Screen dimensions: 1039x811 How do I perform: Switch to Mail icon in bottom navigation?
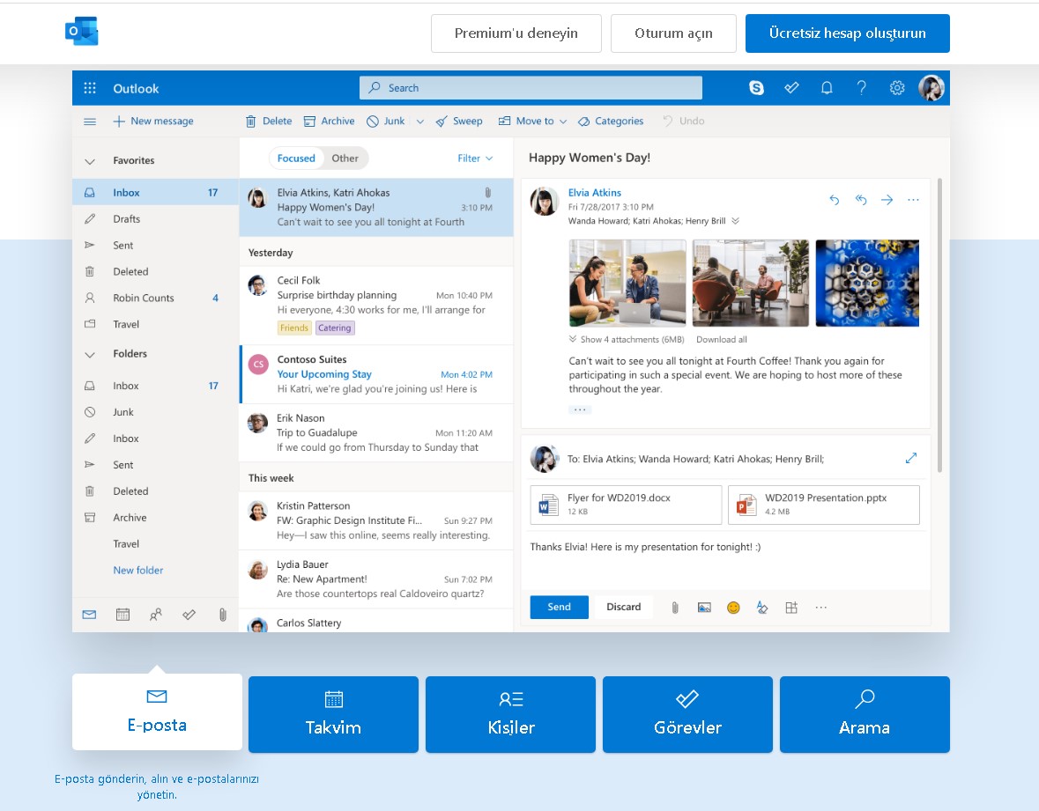90,615
